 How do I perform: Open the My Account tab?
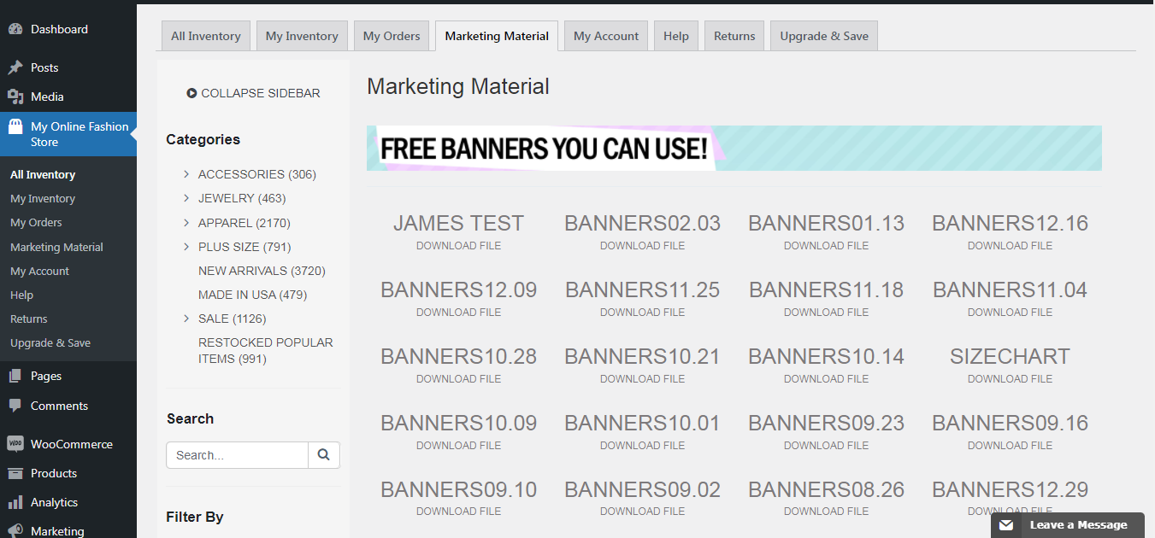(x=606, y=36)
